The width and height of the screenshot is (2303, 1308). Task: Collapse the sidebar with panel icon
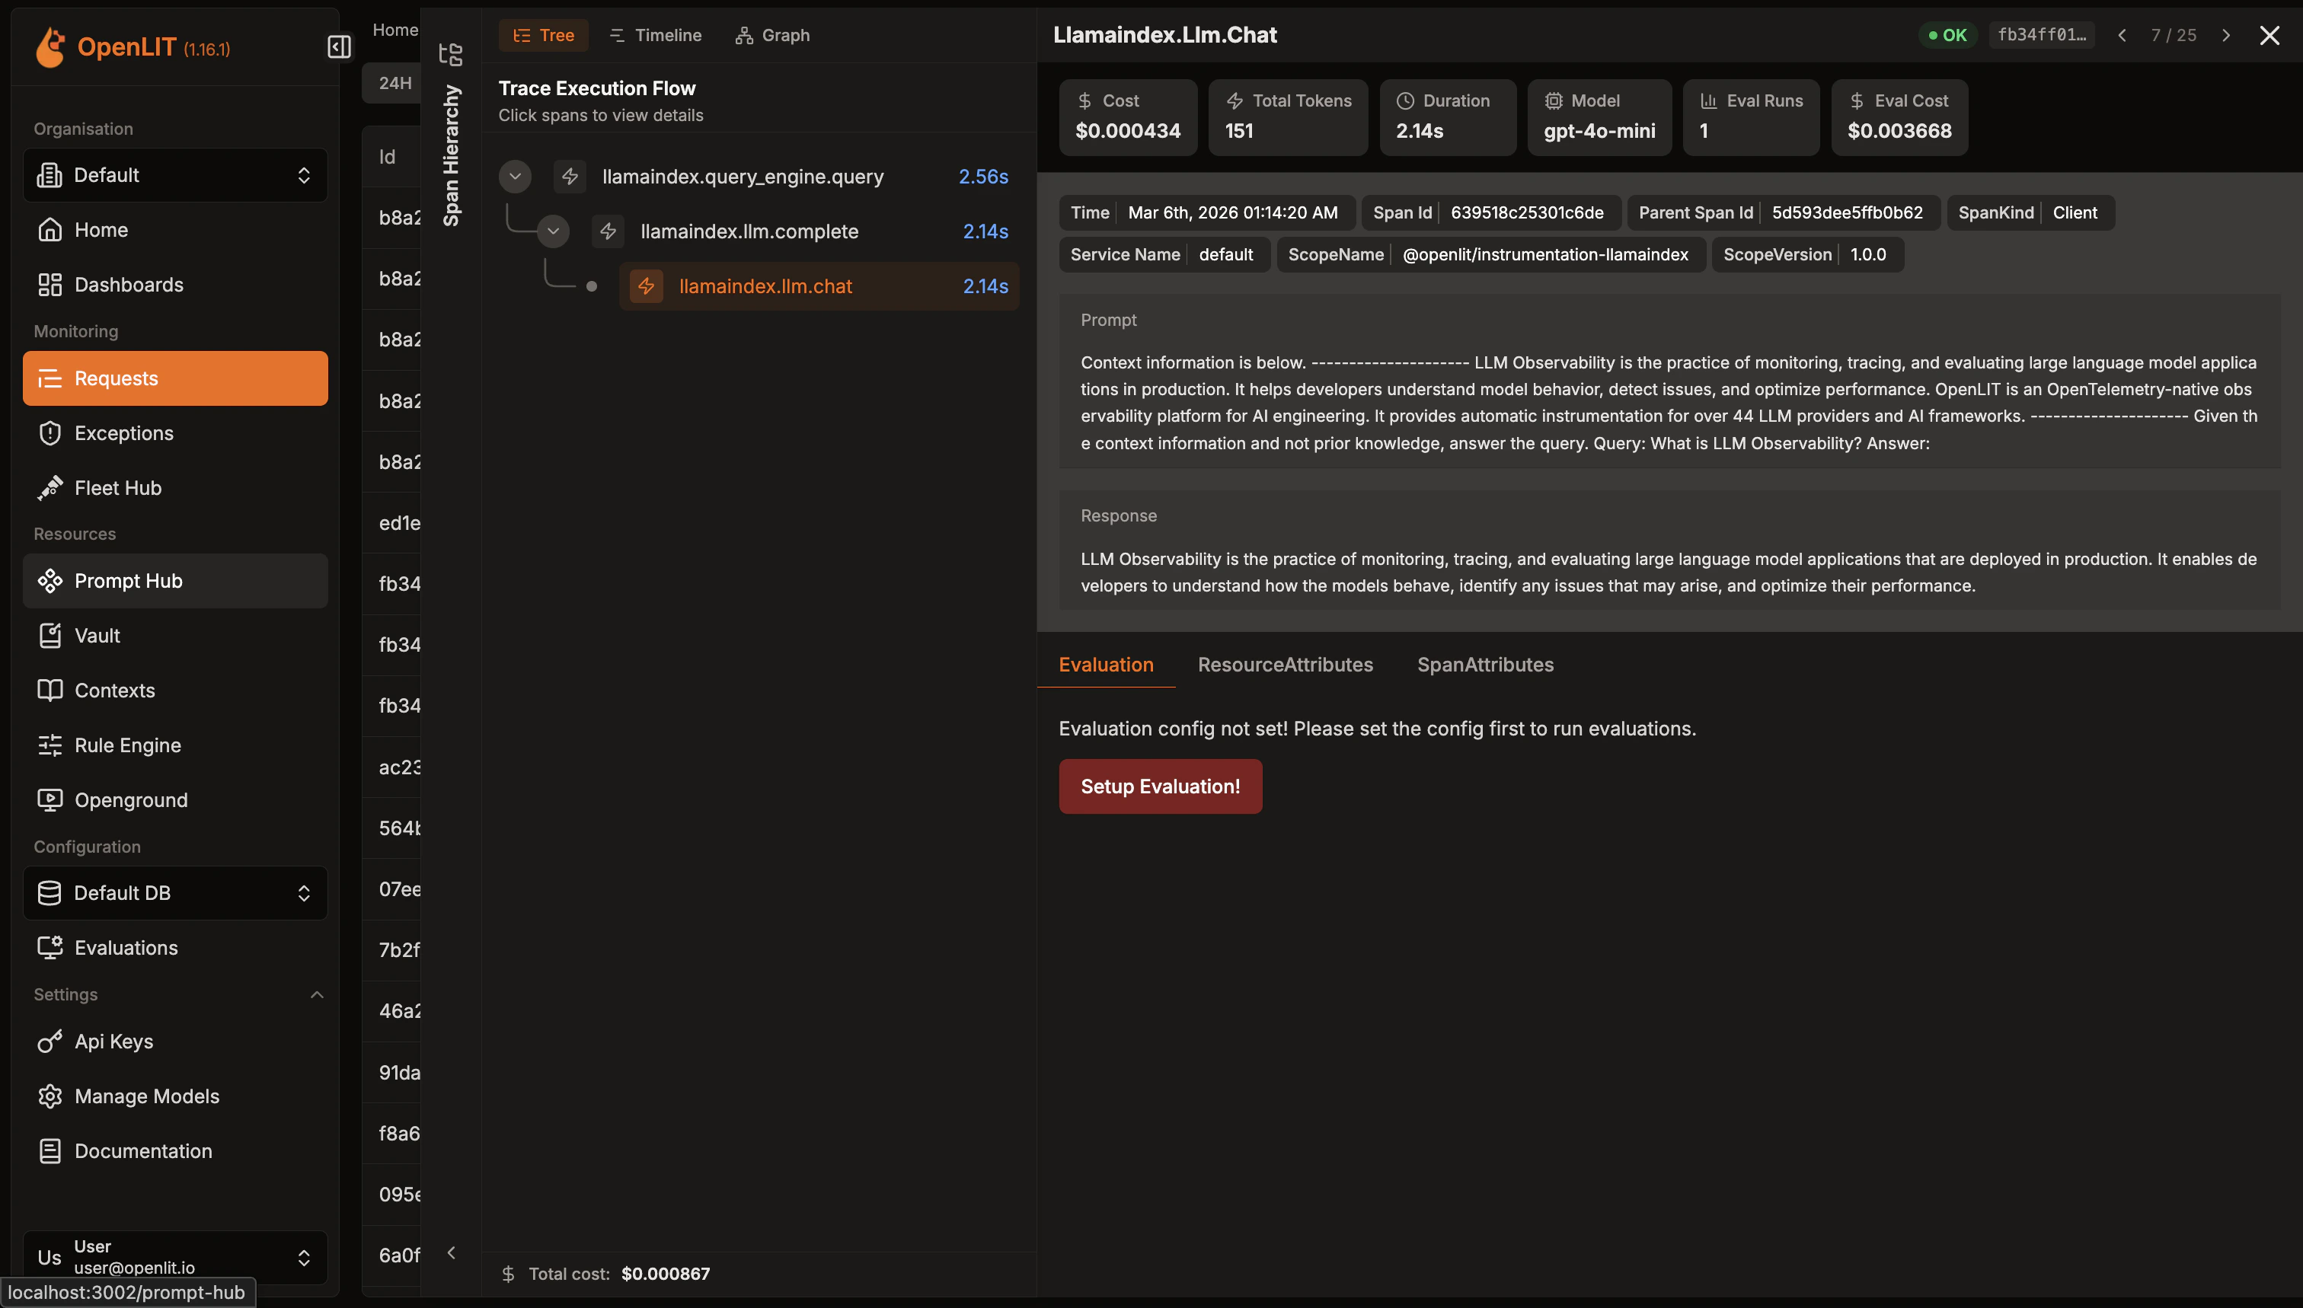[339, 46]
